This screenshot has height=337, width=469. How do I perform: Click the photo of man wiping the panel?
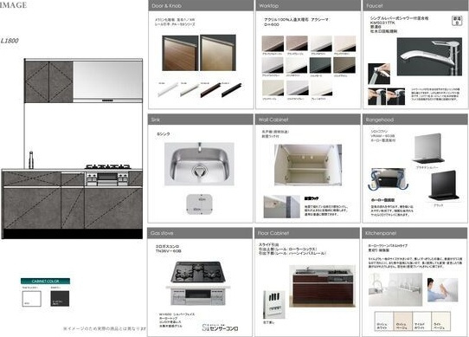click(x=443, y=289)
